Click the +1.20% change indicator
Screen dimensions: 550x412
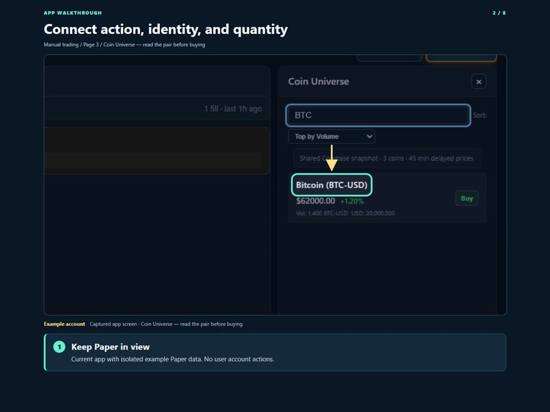coord(352,201)
